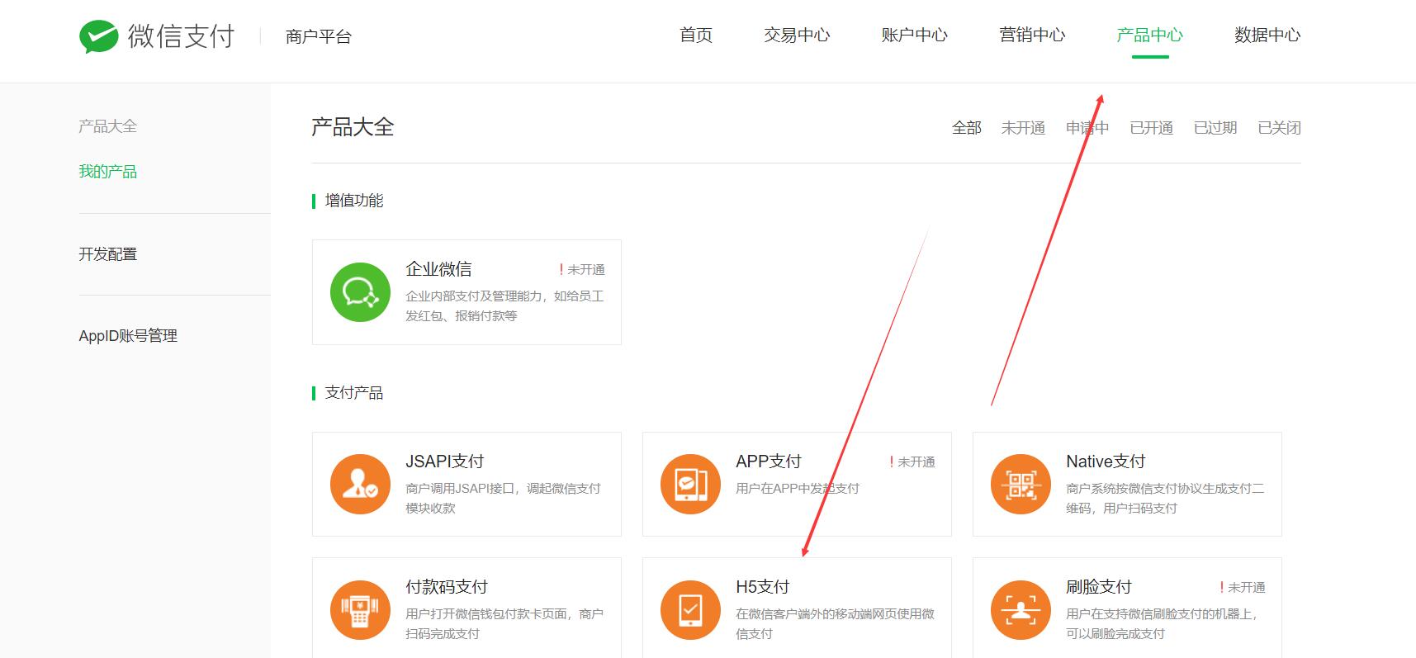
Task: Open the 企业微信 product title
Action: [438, 269]
